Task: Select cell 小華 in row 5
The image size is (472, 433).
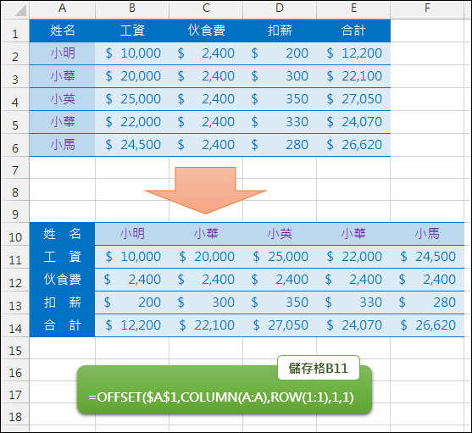Action: pos(63,122)
